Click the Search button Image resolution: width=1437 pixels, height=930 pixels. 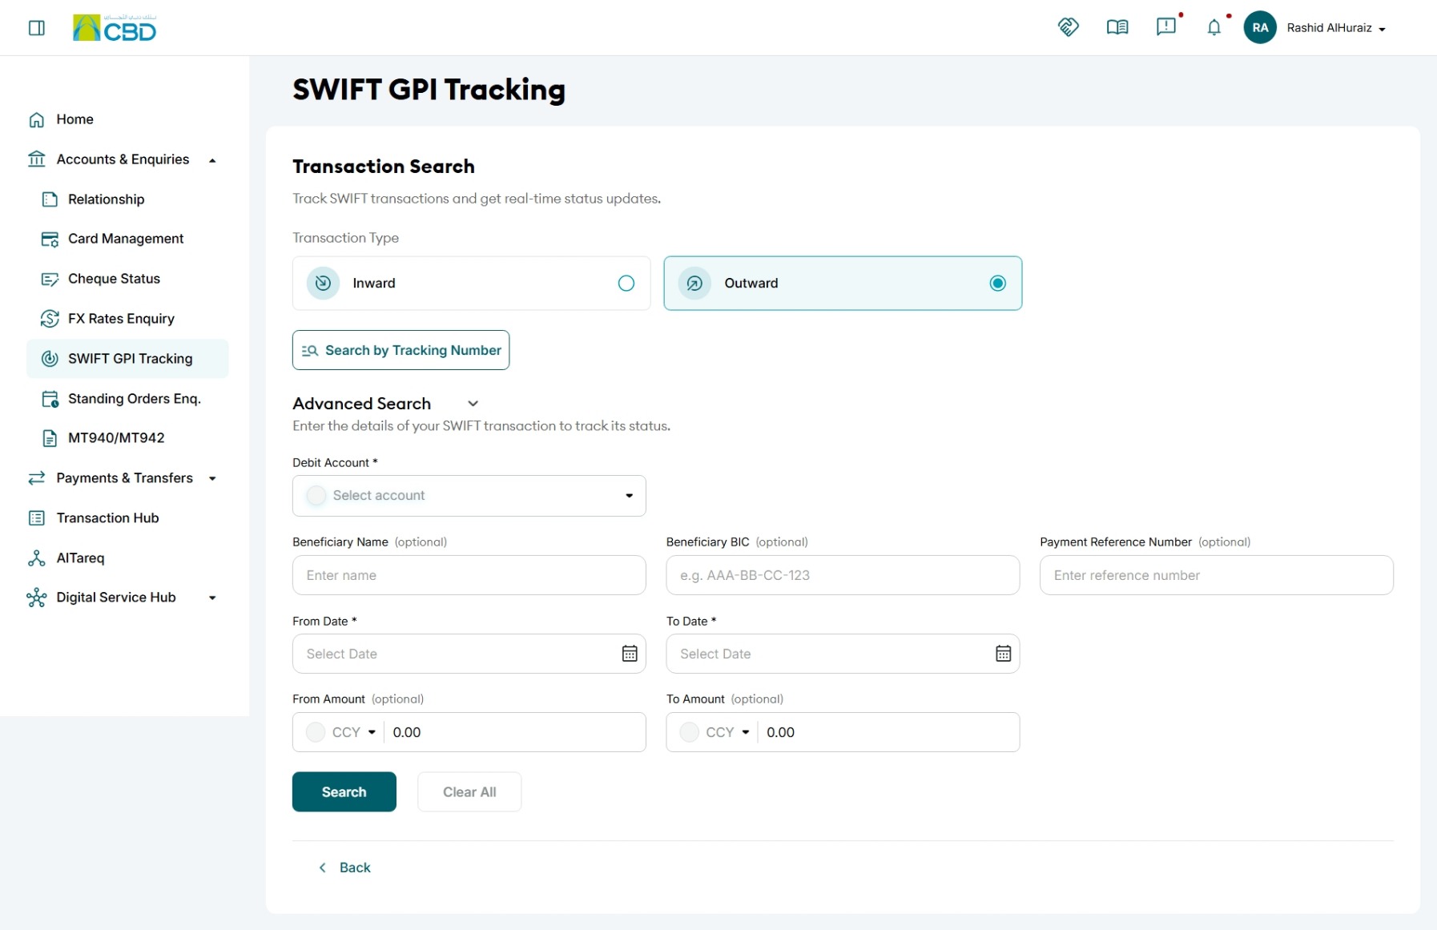click(x=344, y=791)
